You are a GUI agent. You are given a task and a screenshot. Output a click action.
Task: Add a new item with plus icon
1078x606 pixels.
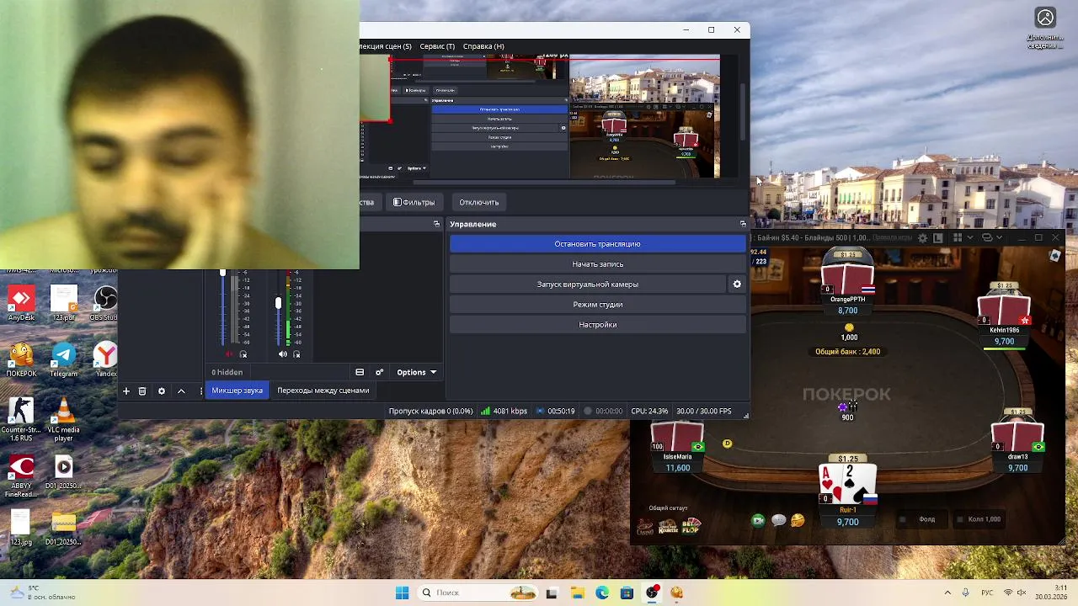pos(126,391)
